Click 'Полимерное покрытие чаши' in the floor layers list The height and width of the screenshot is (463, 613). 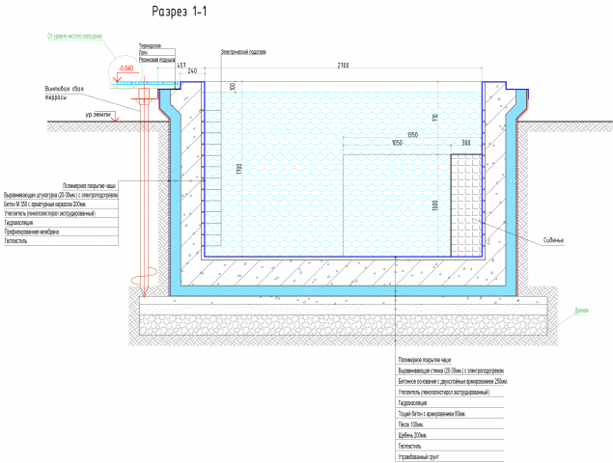coord(425,360)
